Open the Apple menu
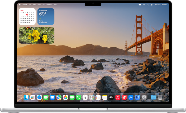The height and width of the screenshot is (113, 186). click(20, 5)
